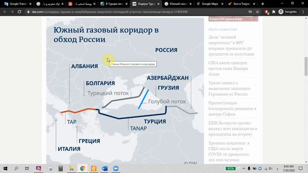Open Zoom from the taskbar
Screen dimensions: 308x173
click(x=116, y=169)
